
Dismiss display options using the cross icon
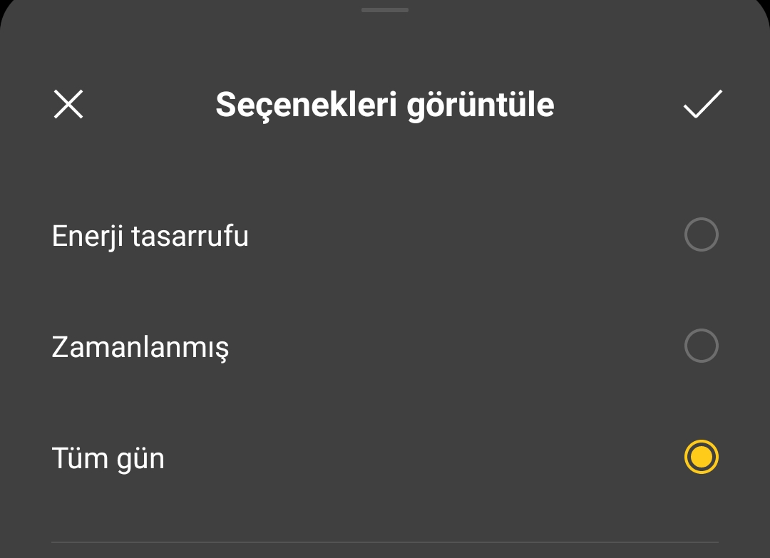68,105
